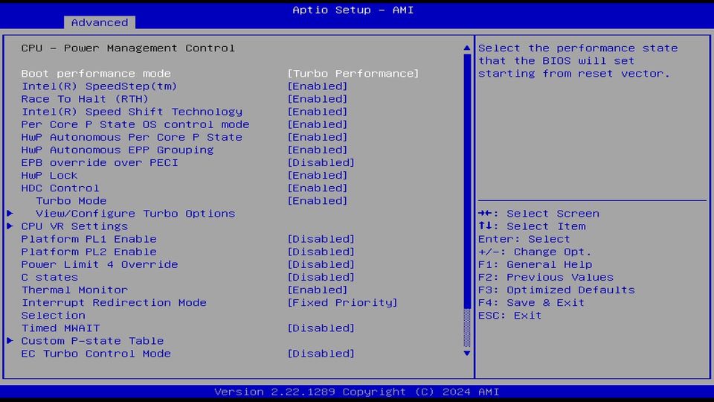Open Custom P-state Table submenu
This screenshot has width=714, height=402.
[92, 342]
